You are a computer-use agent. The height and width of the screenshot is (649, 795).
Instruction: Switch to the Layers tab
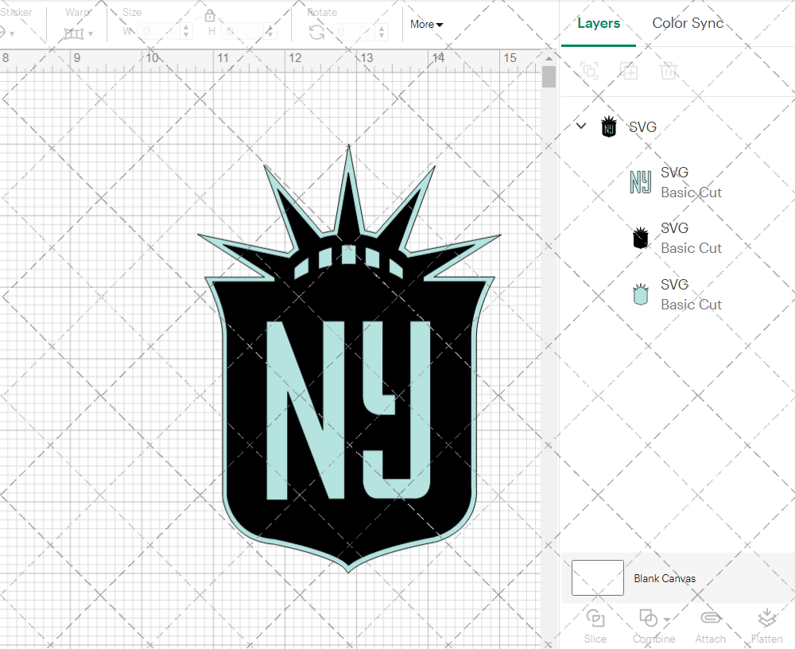click(599, 23)
